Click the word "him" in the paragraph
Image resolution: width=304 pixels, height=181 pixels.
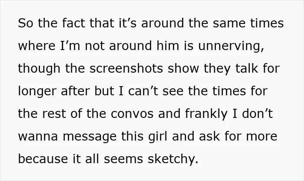point(168,46)
